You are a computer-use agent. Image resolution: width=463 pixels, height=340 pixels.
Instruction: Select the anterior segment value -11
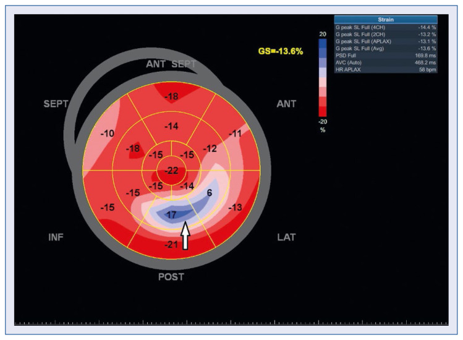point(234,134)
